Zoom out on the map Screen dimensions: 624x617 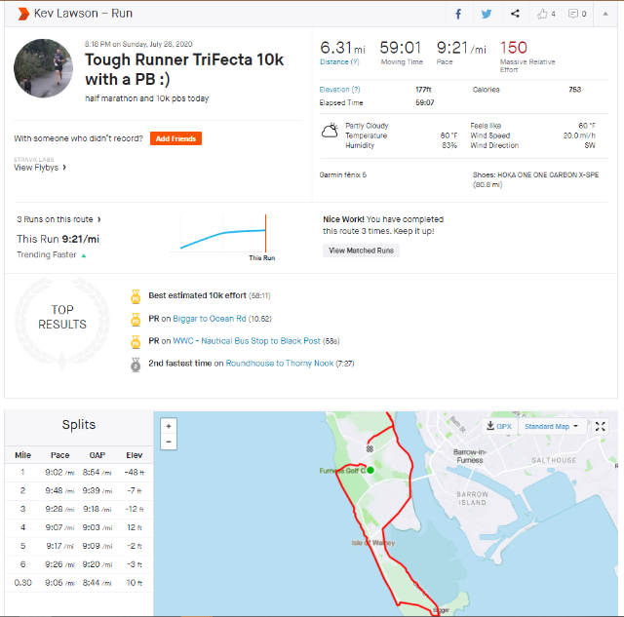coord(169,442)
